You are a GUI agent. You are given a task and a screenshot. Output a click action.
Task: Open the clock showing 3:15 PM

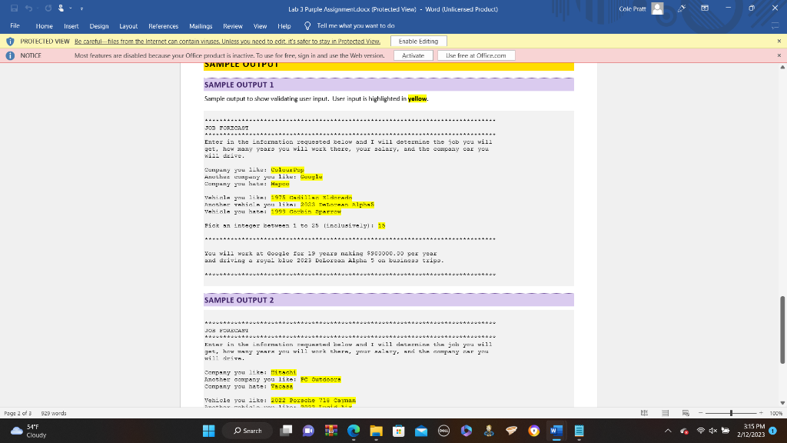point(751,431)
